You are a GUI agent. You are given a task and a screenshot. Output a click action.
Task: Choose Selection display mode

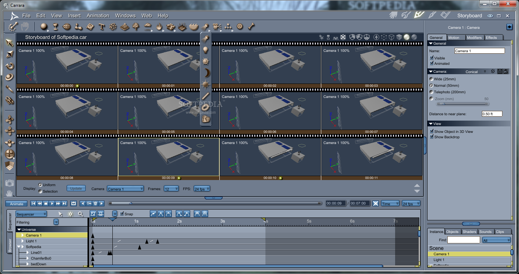[x=40, y=191]
